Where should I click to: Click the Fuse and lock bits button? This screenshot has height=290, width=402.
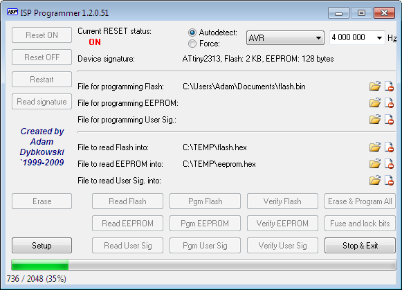(x=360, y=224)
